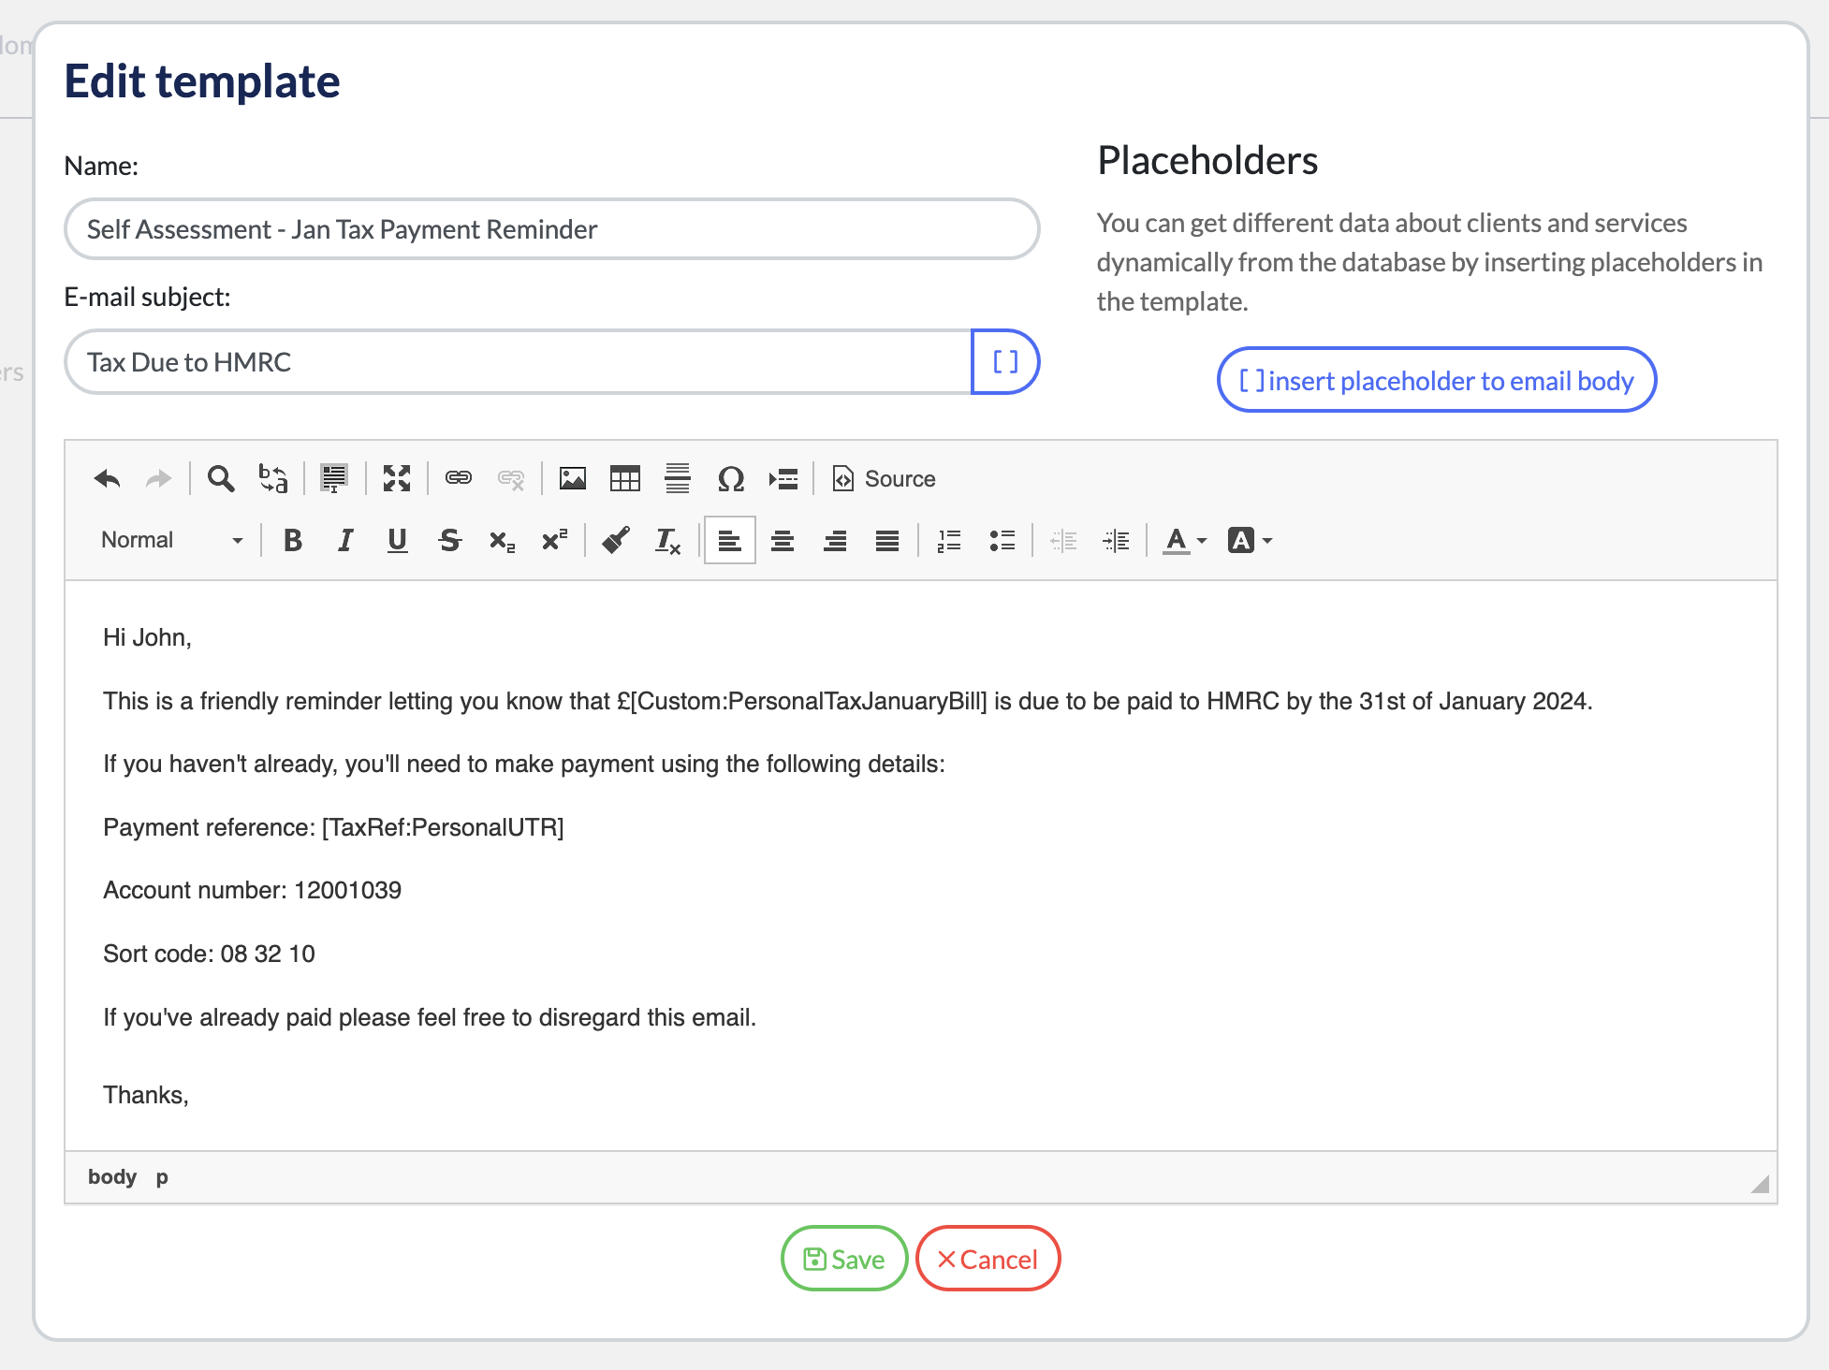
Task: Open the background color picker
Action: [1250, 540]
